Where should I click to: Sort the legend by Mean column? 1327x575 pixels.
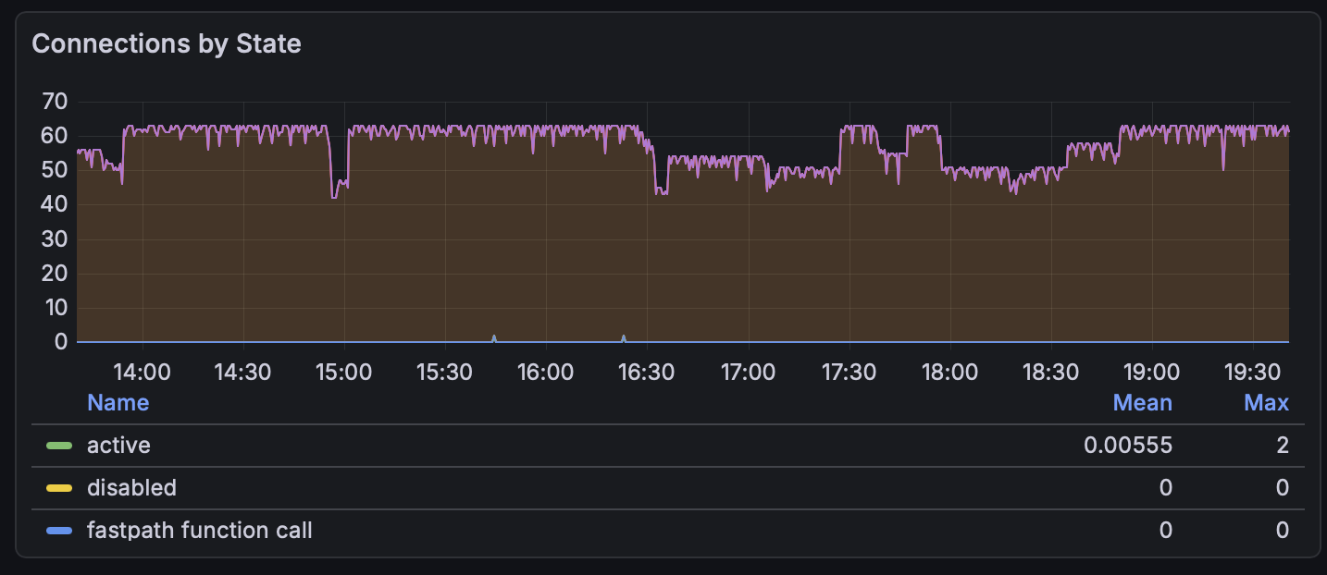click(1142, 403)
